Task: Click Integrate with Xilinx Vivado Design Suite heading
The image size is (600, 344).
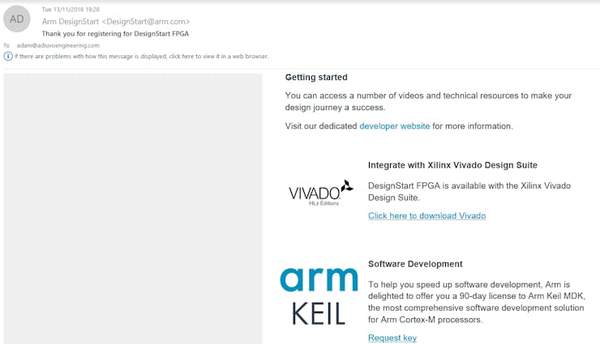Action: pyautogui.click(x=452, y=165)
